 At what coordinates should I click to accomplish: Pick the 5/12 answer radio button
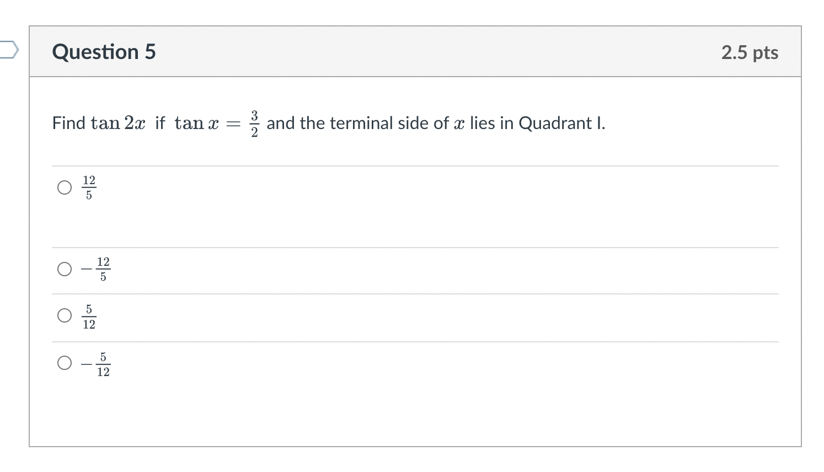tap(65, 315)
